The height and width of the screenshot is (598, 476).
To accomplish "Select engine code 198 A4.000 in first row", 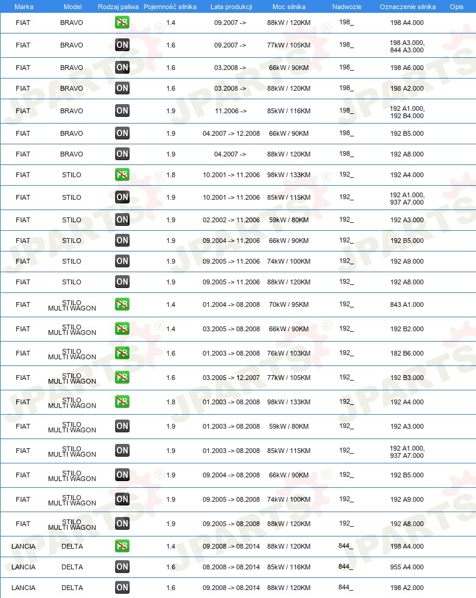I will 407,23.
